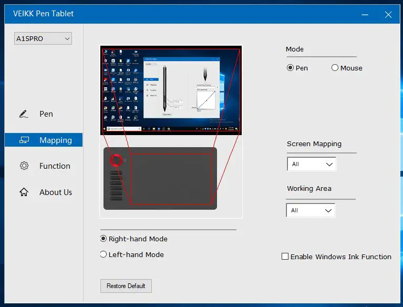Expand the Screen Mapping dropdown
This screenshot has height=307, width=403.
point(312,164)
